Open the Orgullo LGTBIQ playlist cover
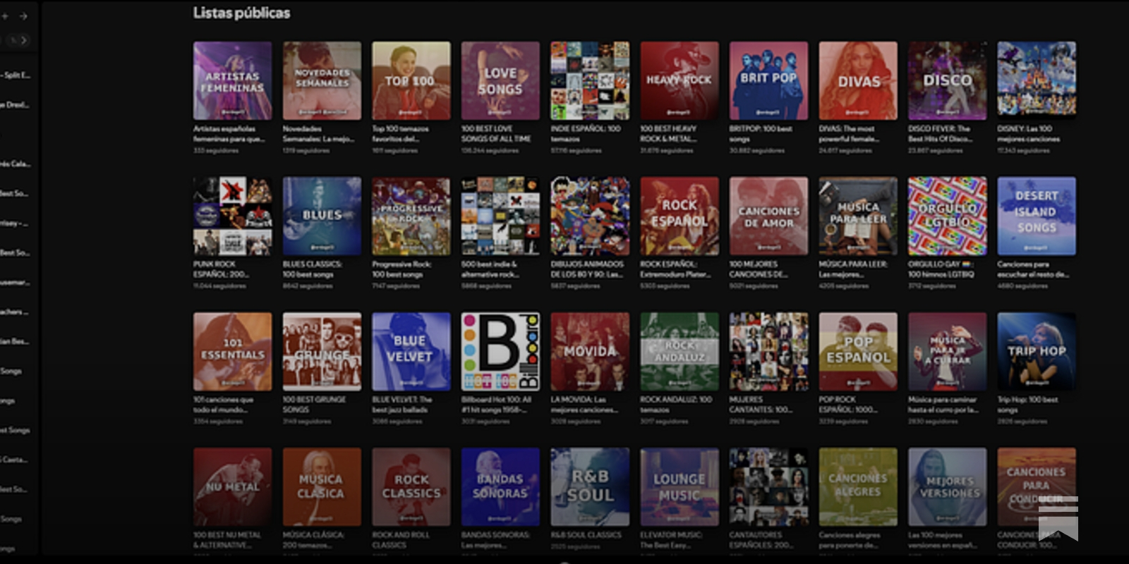This screenshot has width=1129, height=564. pyautogui.click(x=948, y=216)
